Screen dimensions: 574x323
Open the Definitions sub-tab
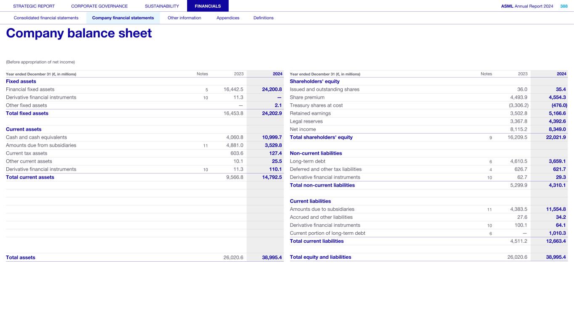coord(263,18)
